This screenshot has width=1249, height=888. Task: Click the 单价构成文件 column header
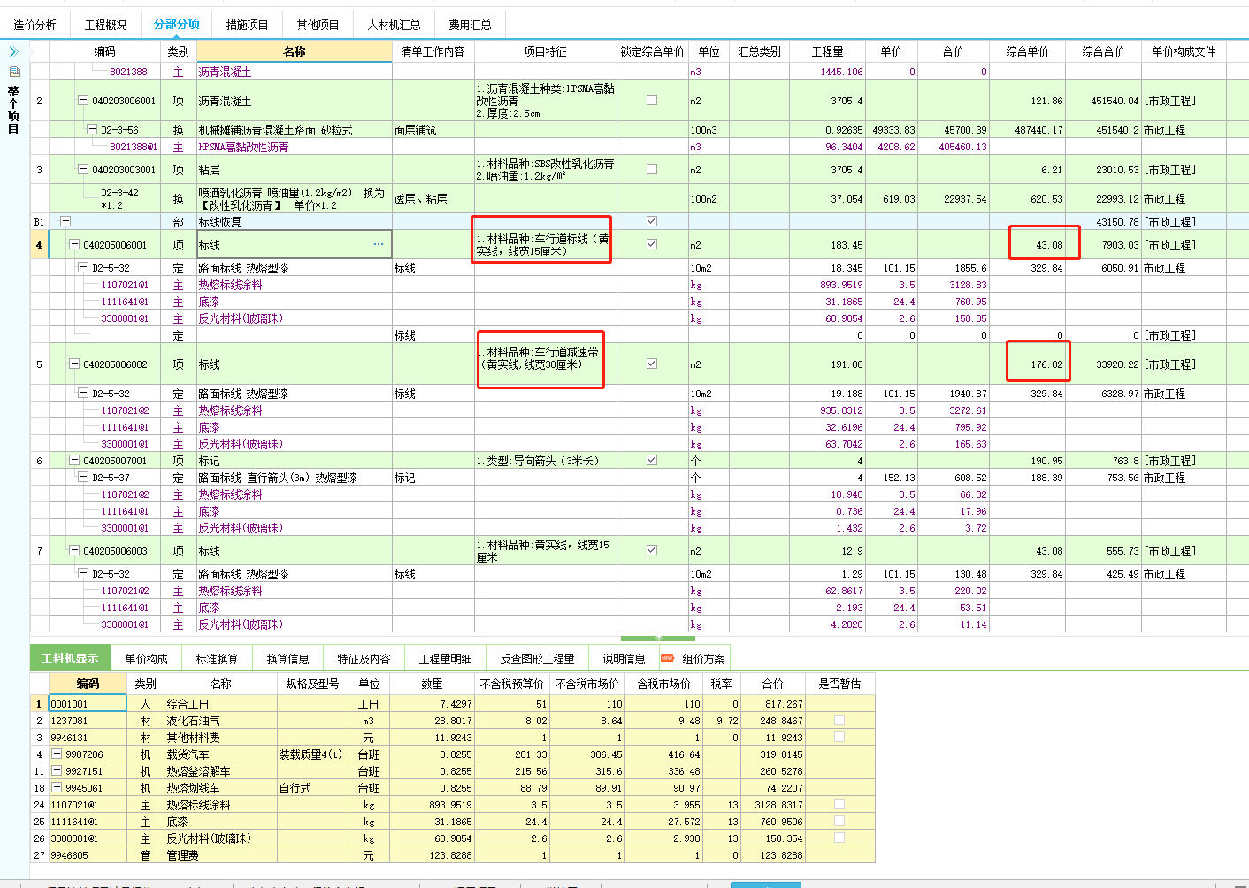click(1184, 51)
